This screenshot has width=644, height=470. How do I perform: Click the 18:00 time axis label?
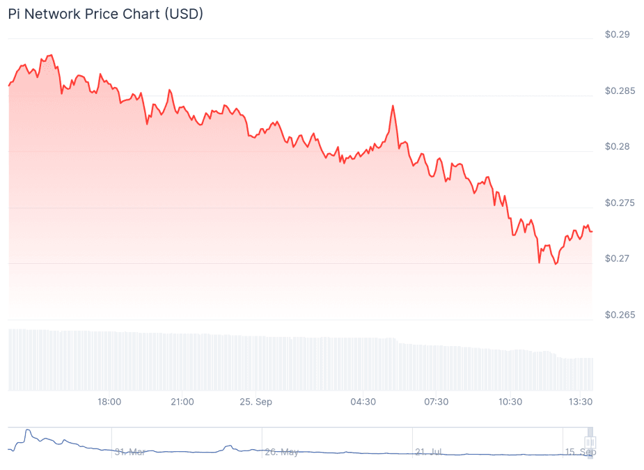(x=109, y=401)
